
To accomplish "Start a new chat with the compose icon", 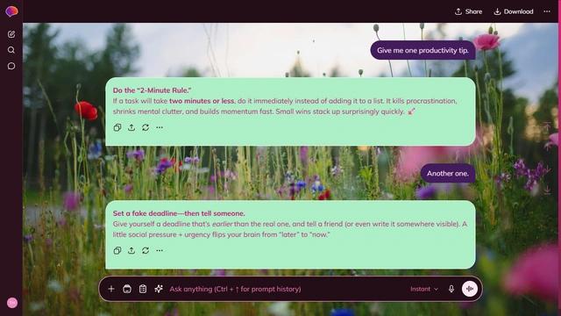I will click(x=11, y=34).
